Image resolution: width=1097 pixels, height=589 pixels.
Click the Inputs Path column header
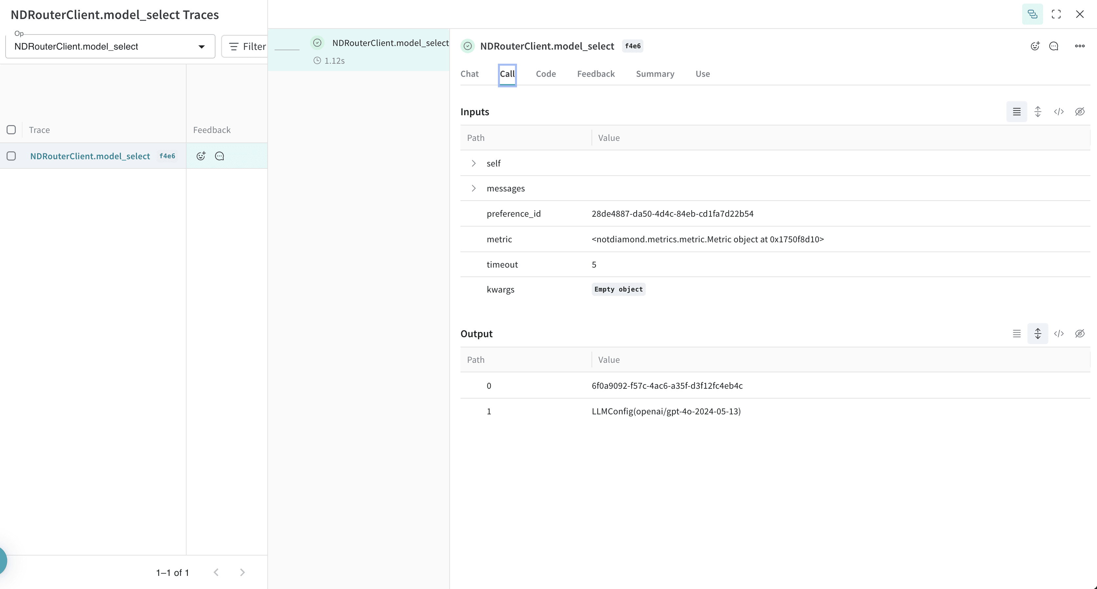pyautogui.click(x=476, y=138)
